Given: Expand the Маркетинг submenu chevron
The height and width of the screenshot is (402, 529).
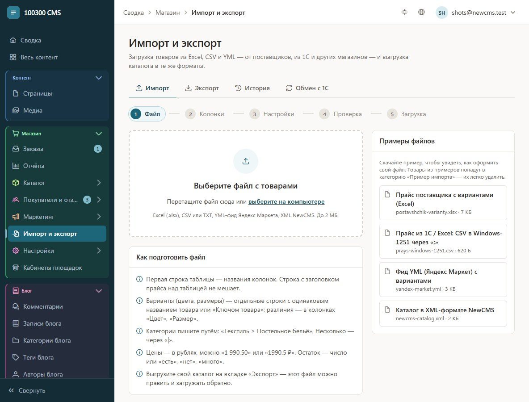Looking at the screenshot, I should point(99,217).
